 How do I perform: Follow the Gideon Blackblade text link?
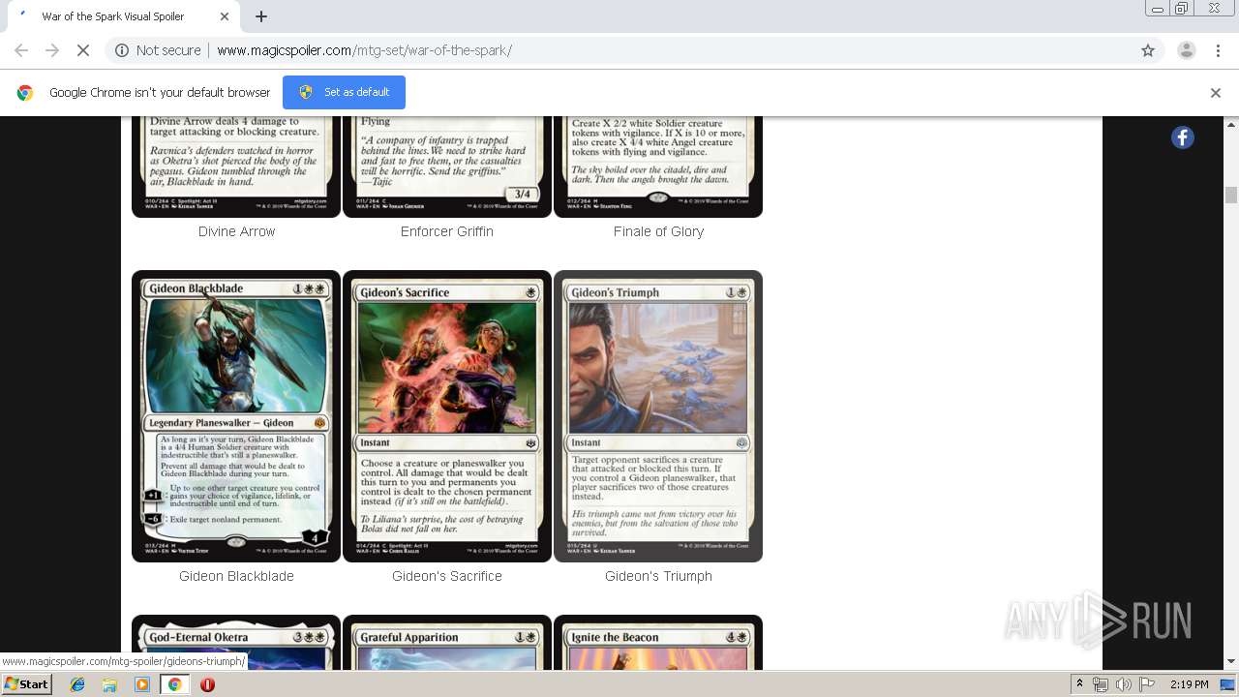coord(236,576)
